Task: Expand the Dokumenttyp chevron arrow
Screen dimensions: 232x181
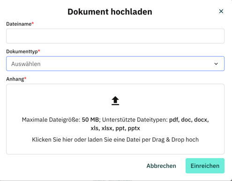Action: (216, 64)
